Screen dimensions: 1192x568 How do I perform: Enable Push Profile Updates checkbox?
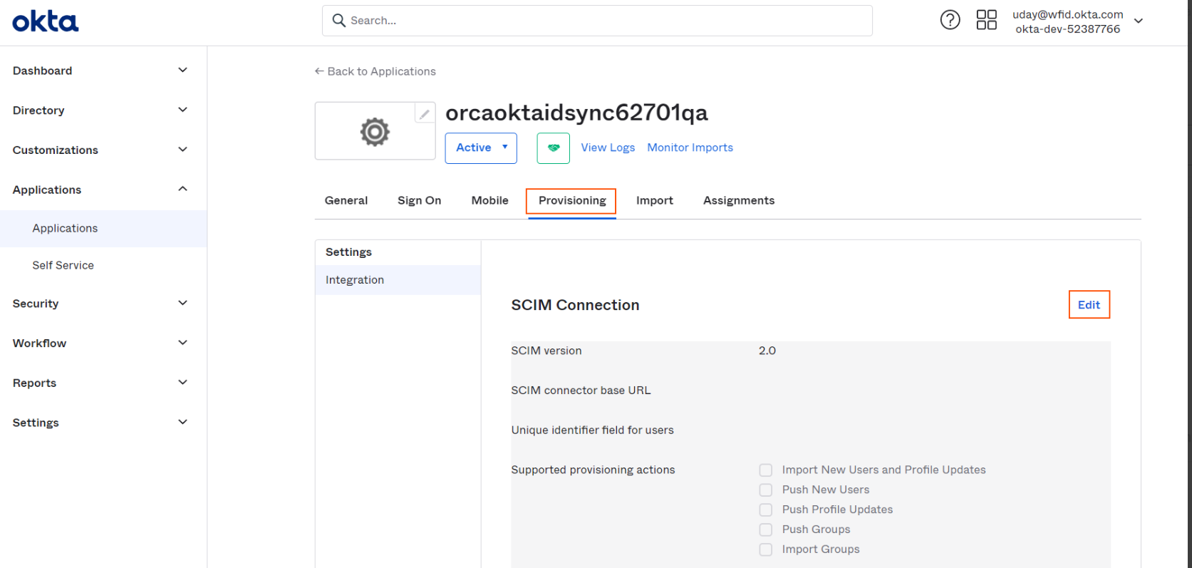(766, 510)
